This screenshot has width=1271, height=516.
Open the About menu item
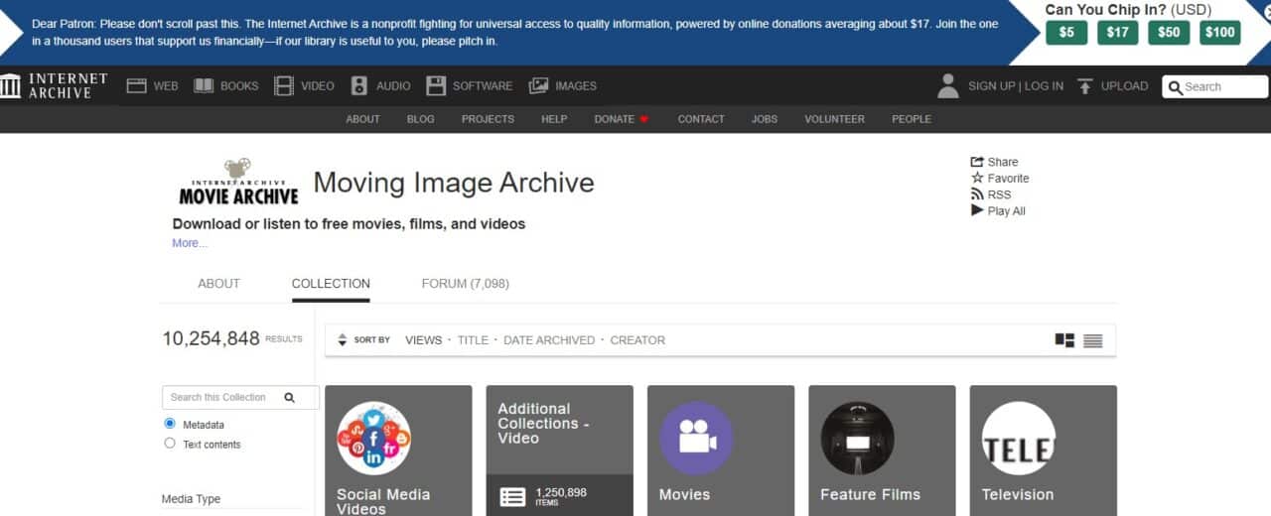[x=362, y=119]
